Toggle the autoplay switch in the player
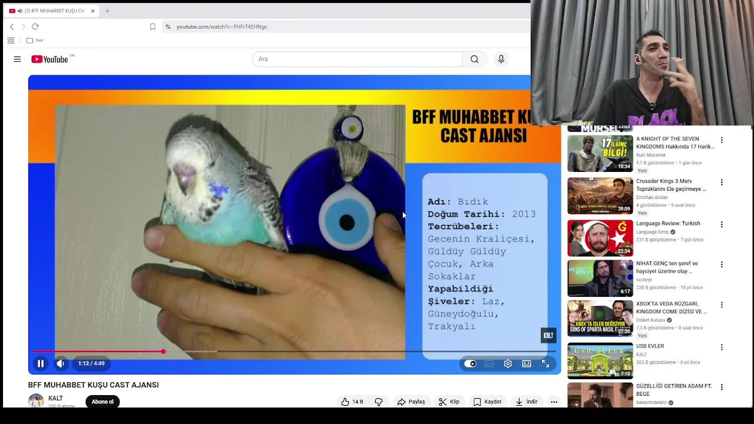Image resolution: width=754 pixels, height=424 pixels. (x=470, y=363)
